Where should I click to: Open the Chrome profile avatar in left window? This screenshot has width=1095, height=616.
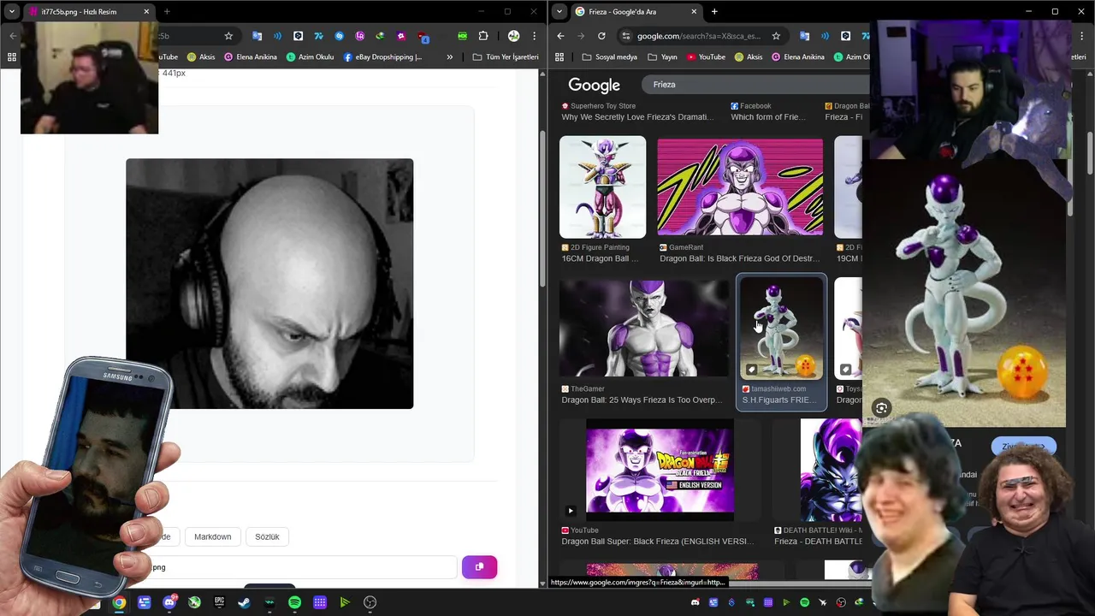pos(513,36)
